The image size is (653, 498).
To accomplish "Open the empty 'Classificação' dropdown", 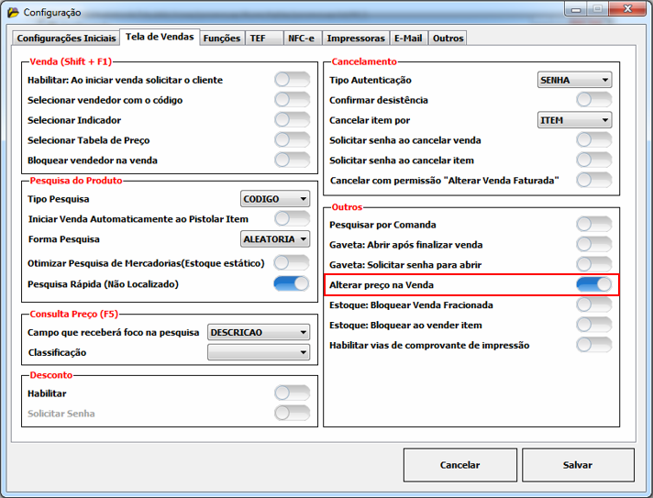I will (x=259, y=352).
